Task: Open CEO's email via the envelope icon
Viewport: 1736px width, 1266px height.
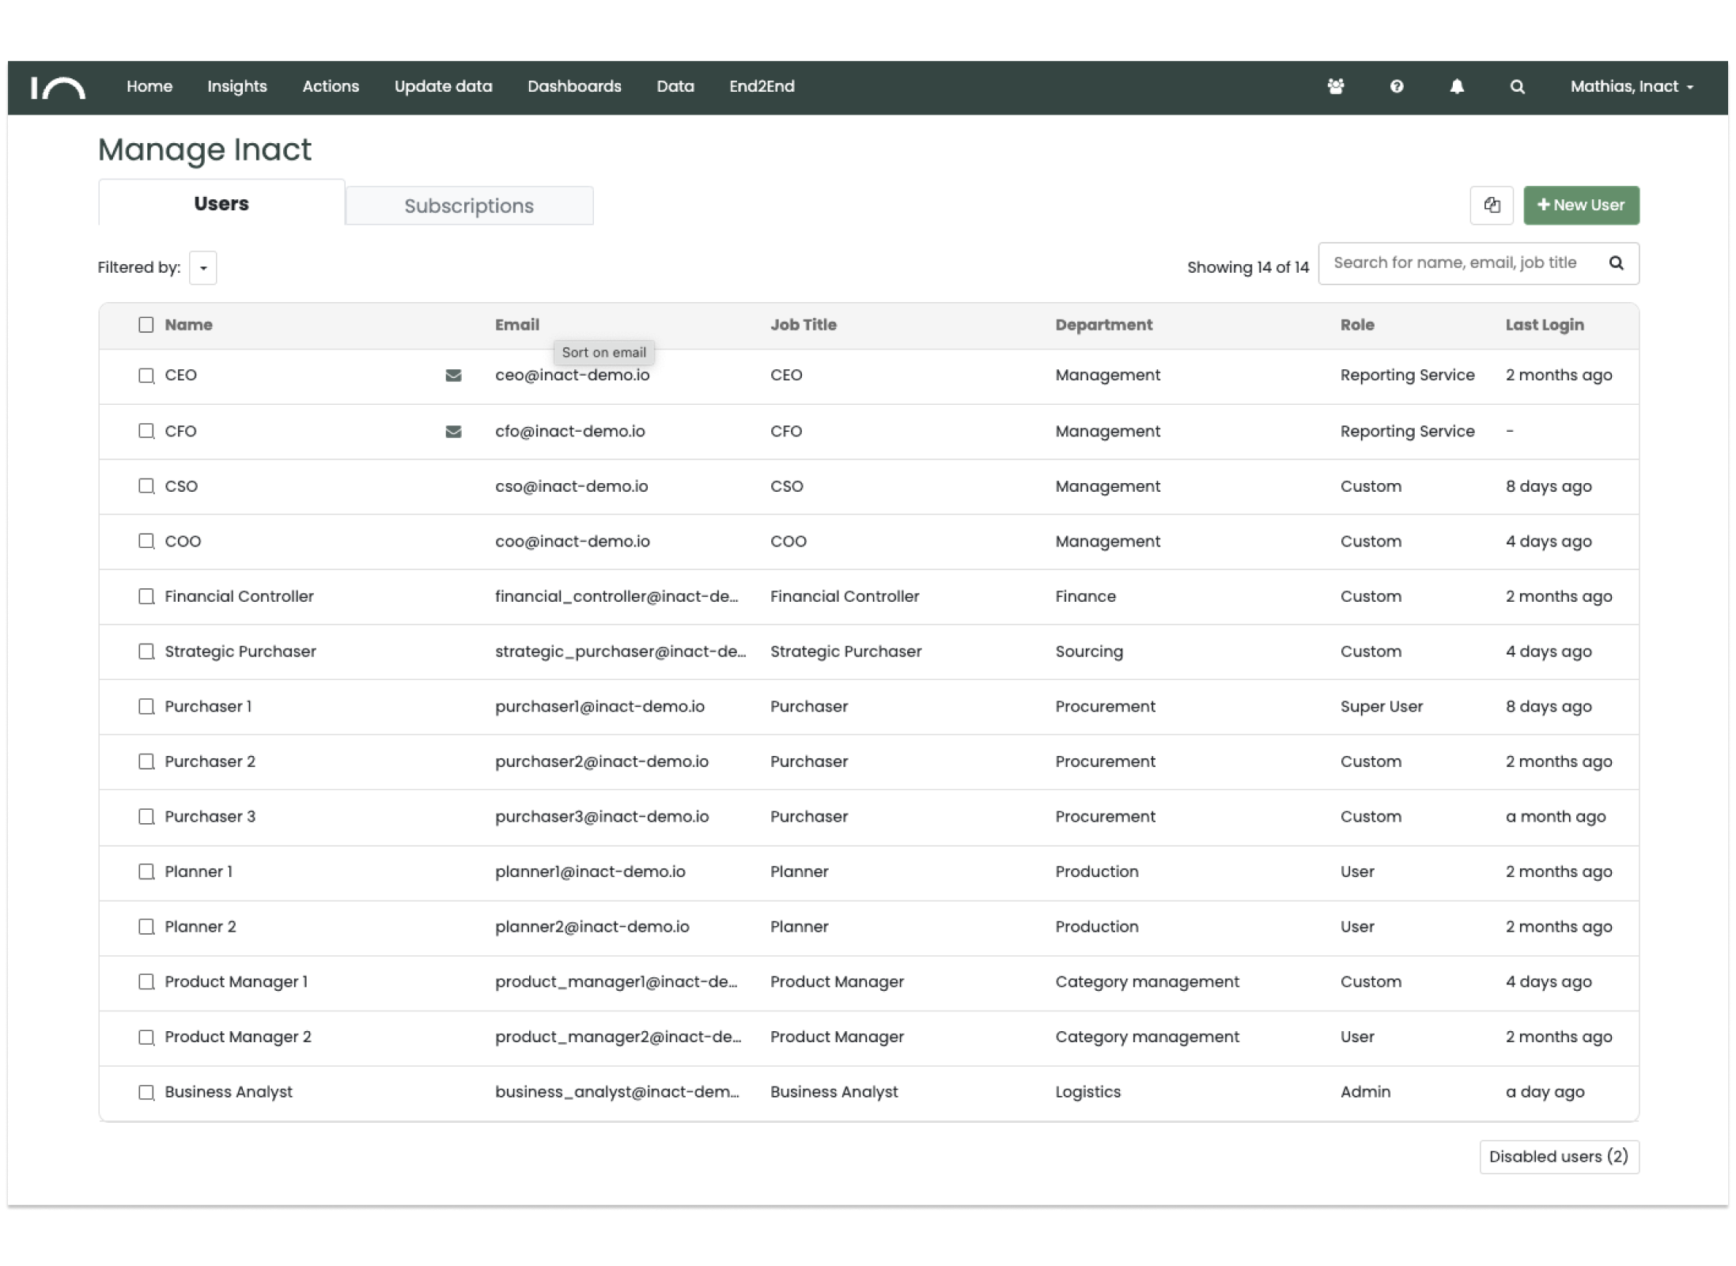Action: pyautogui.click(x=454, y=376)
